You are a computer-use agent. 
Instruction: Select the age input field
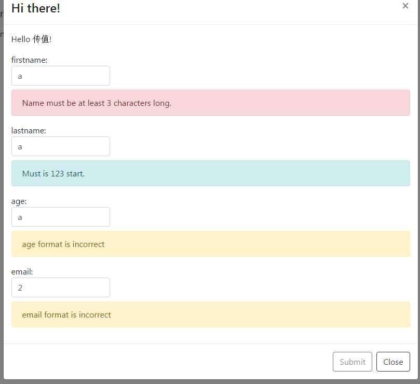pyautogui.click(x=61, y=217)
